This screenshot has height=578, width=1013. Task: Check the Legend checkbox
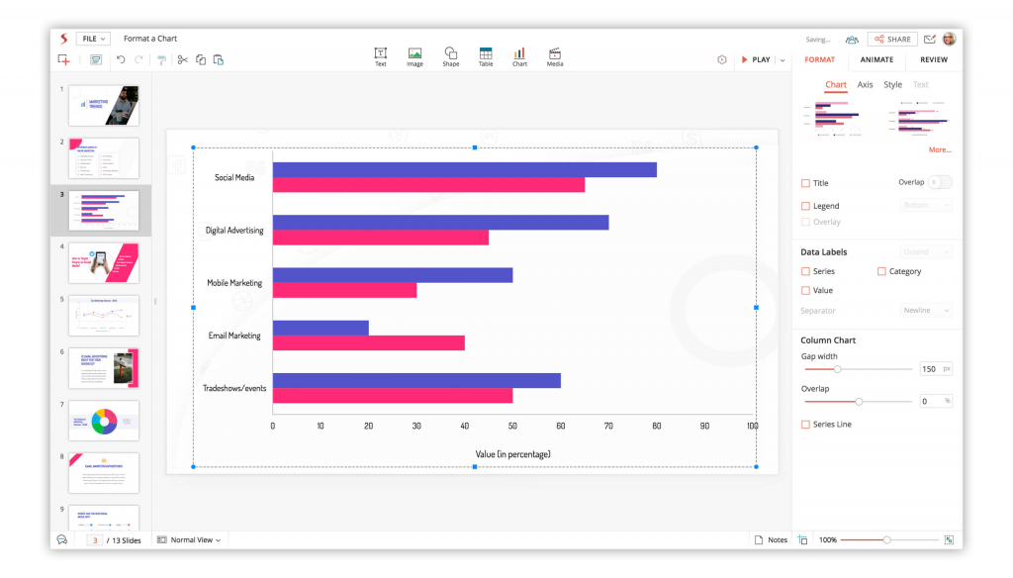(x=805, y=206)
